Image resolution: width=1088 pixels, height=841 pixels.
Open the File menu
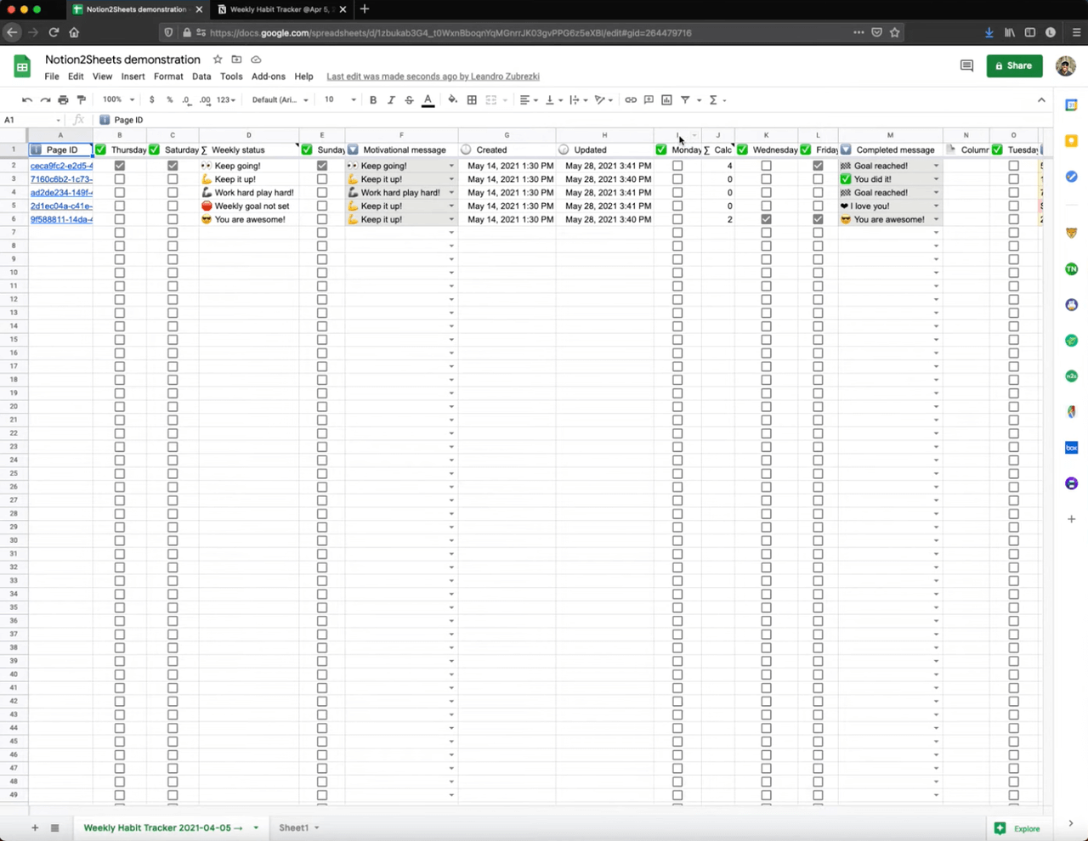52,76
